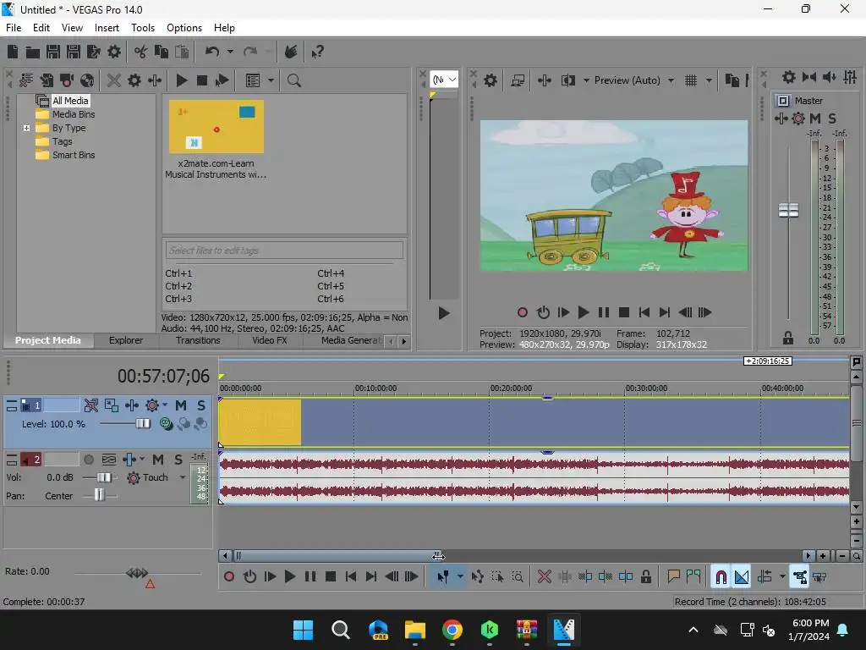
Task: Open Overlays grid dropdown arrow in preview
Action: (x=709, y=80)
